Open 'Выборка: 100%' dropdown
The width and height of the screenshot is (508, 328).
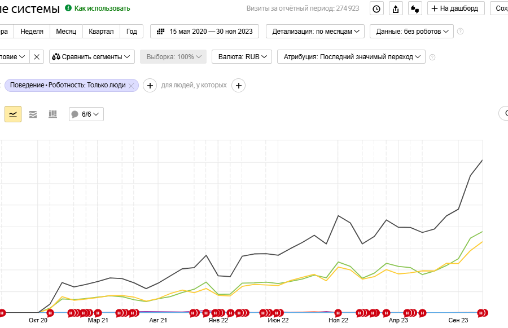pos(173,57)
